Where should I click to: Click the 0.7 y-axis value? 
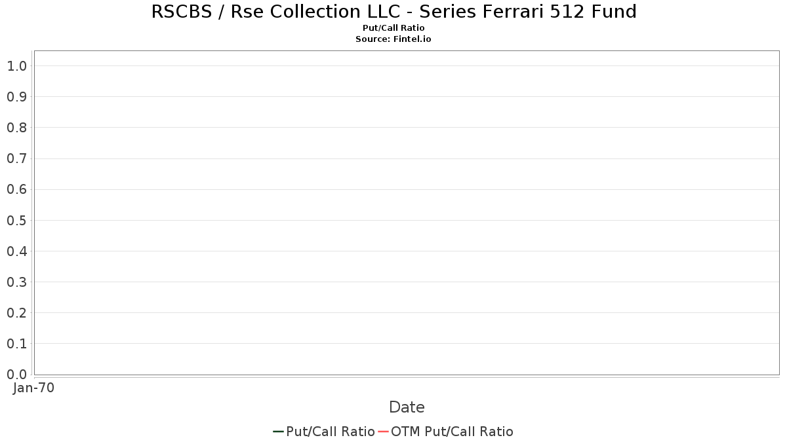point(16,158)
